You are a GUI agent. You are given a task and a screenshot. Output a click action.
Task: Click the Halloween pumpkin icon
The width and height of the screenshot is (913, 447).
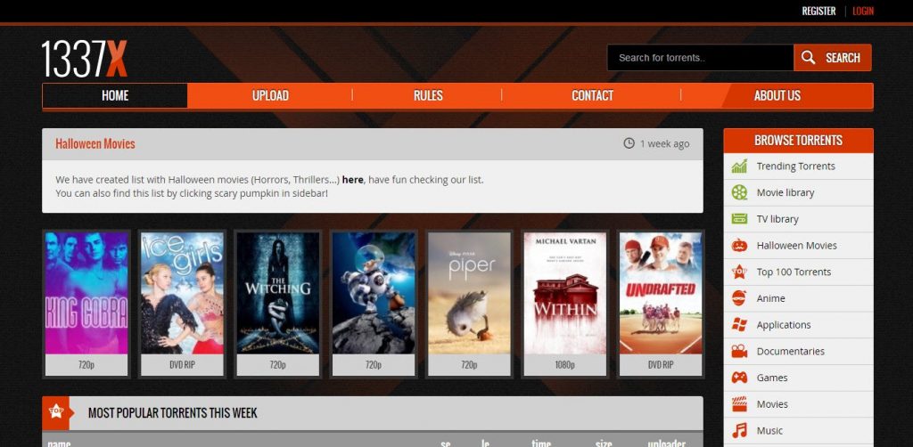739,245
